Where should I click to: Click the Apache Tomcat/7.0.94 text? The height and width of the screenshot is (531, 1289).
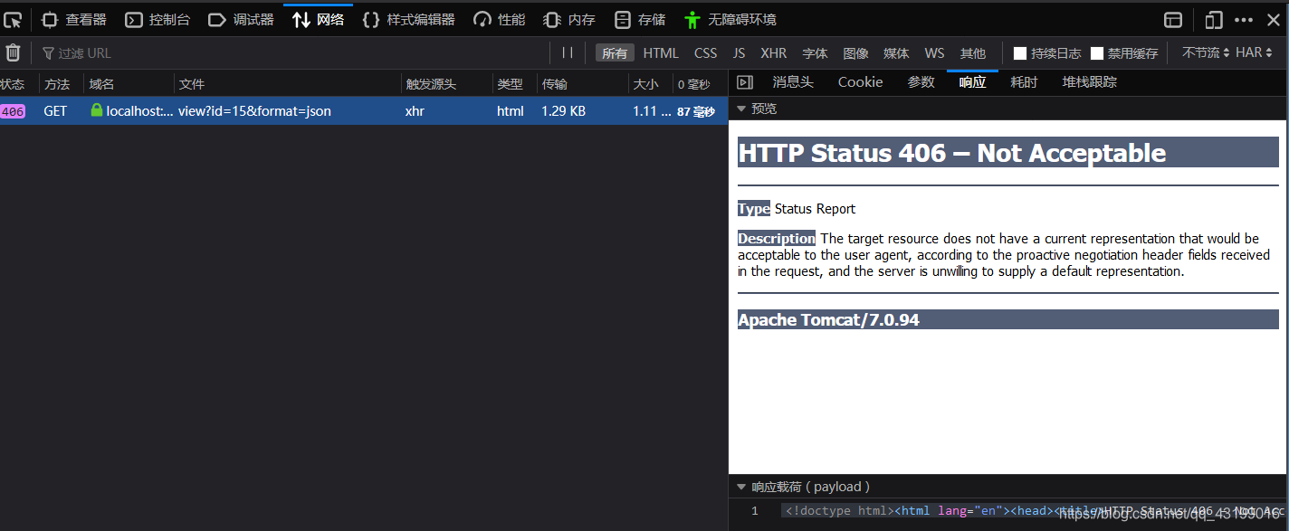(x=828, y=320)
